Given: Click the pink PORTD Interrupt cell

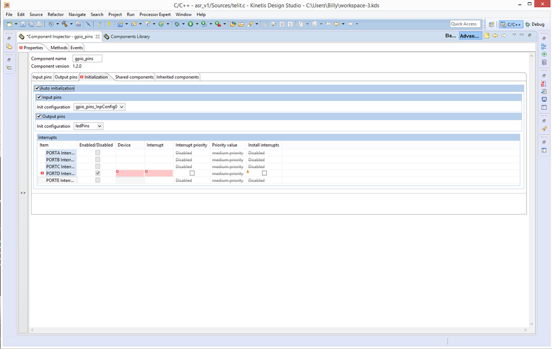Looking at the screenshot, I should point(159,173).
